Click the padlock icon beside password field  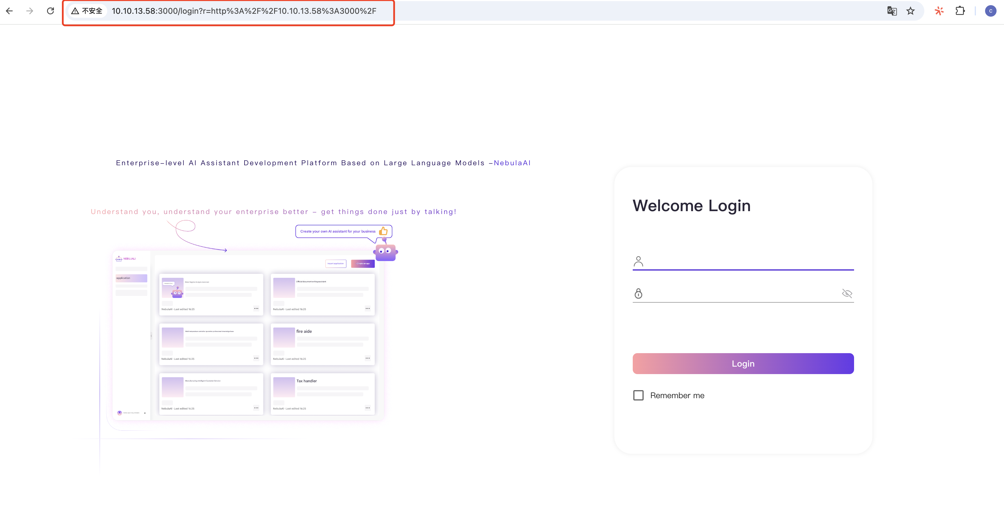coord(638,293)
